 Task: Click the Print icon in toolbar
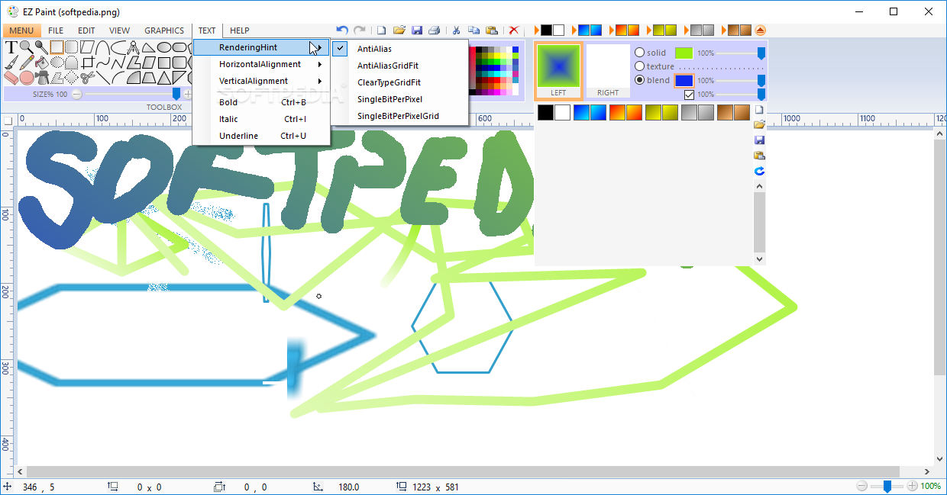[435, 30]
